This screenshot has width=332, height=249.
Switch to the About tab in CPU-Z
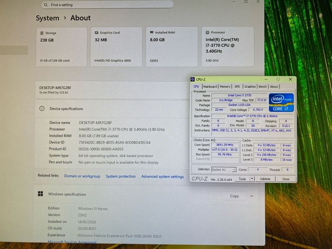pos(274,87)
